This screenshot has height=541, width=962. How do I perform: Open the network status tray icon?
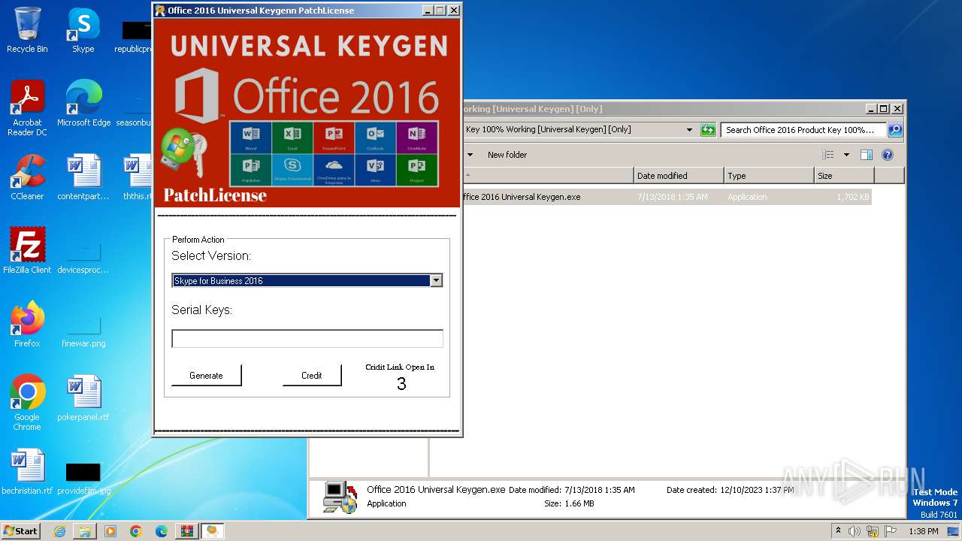click(x=873, y=531)
